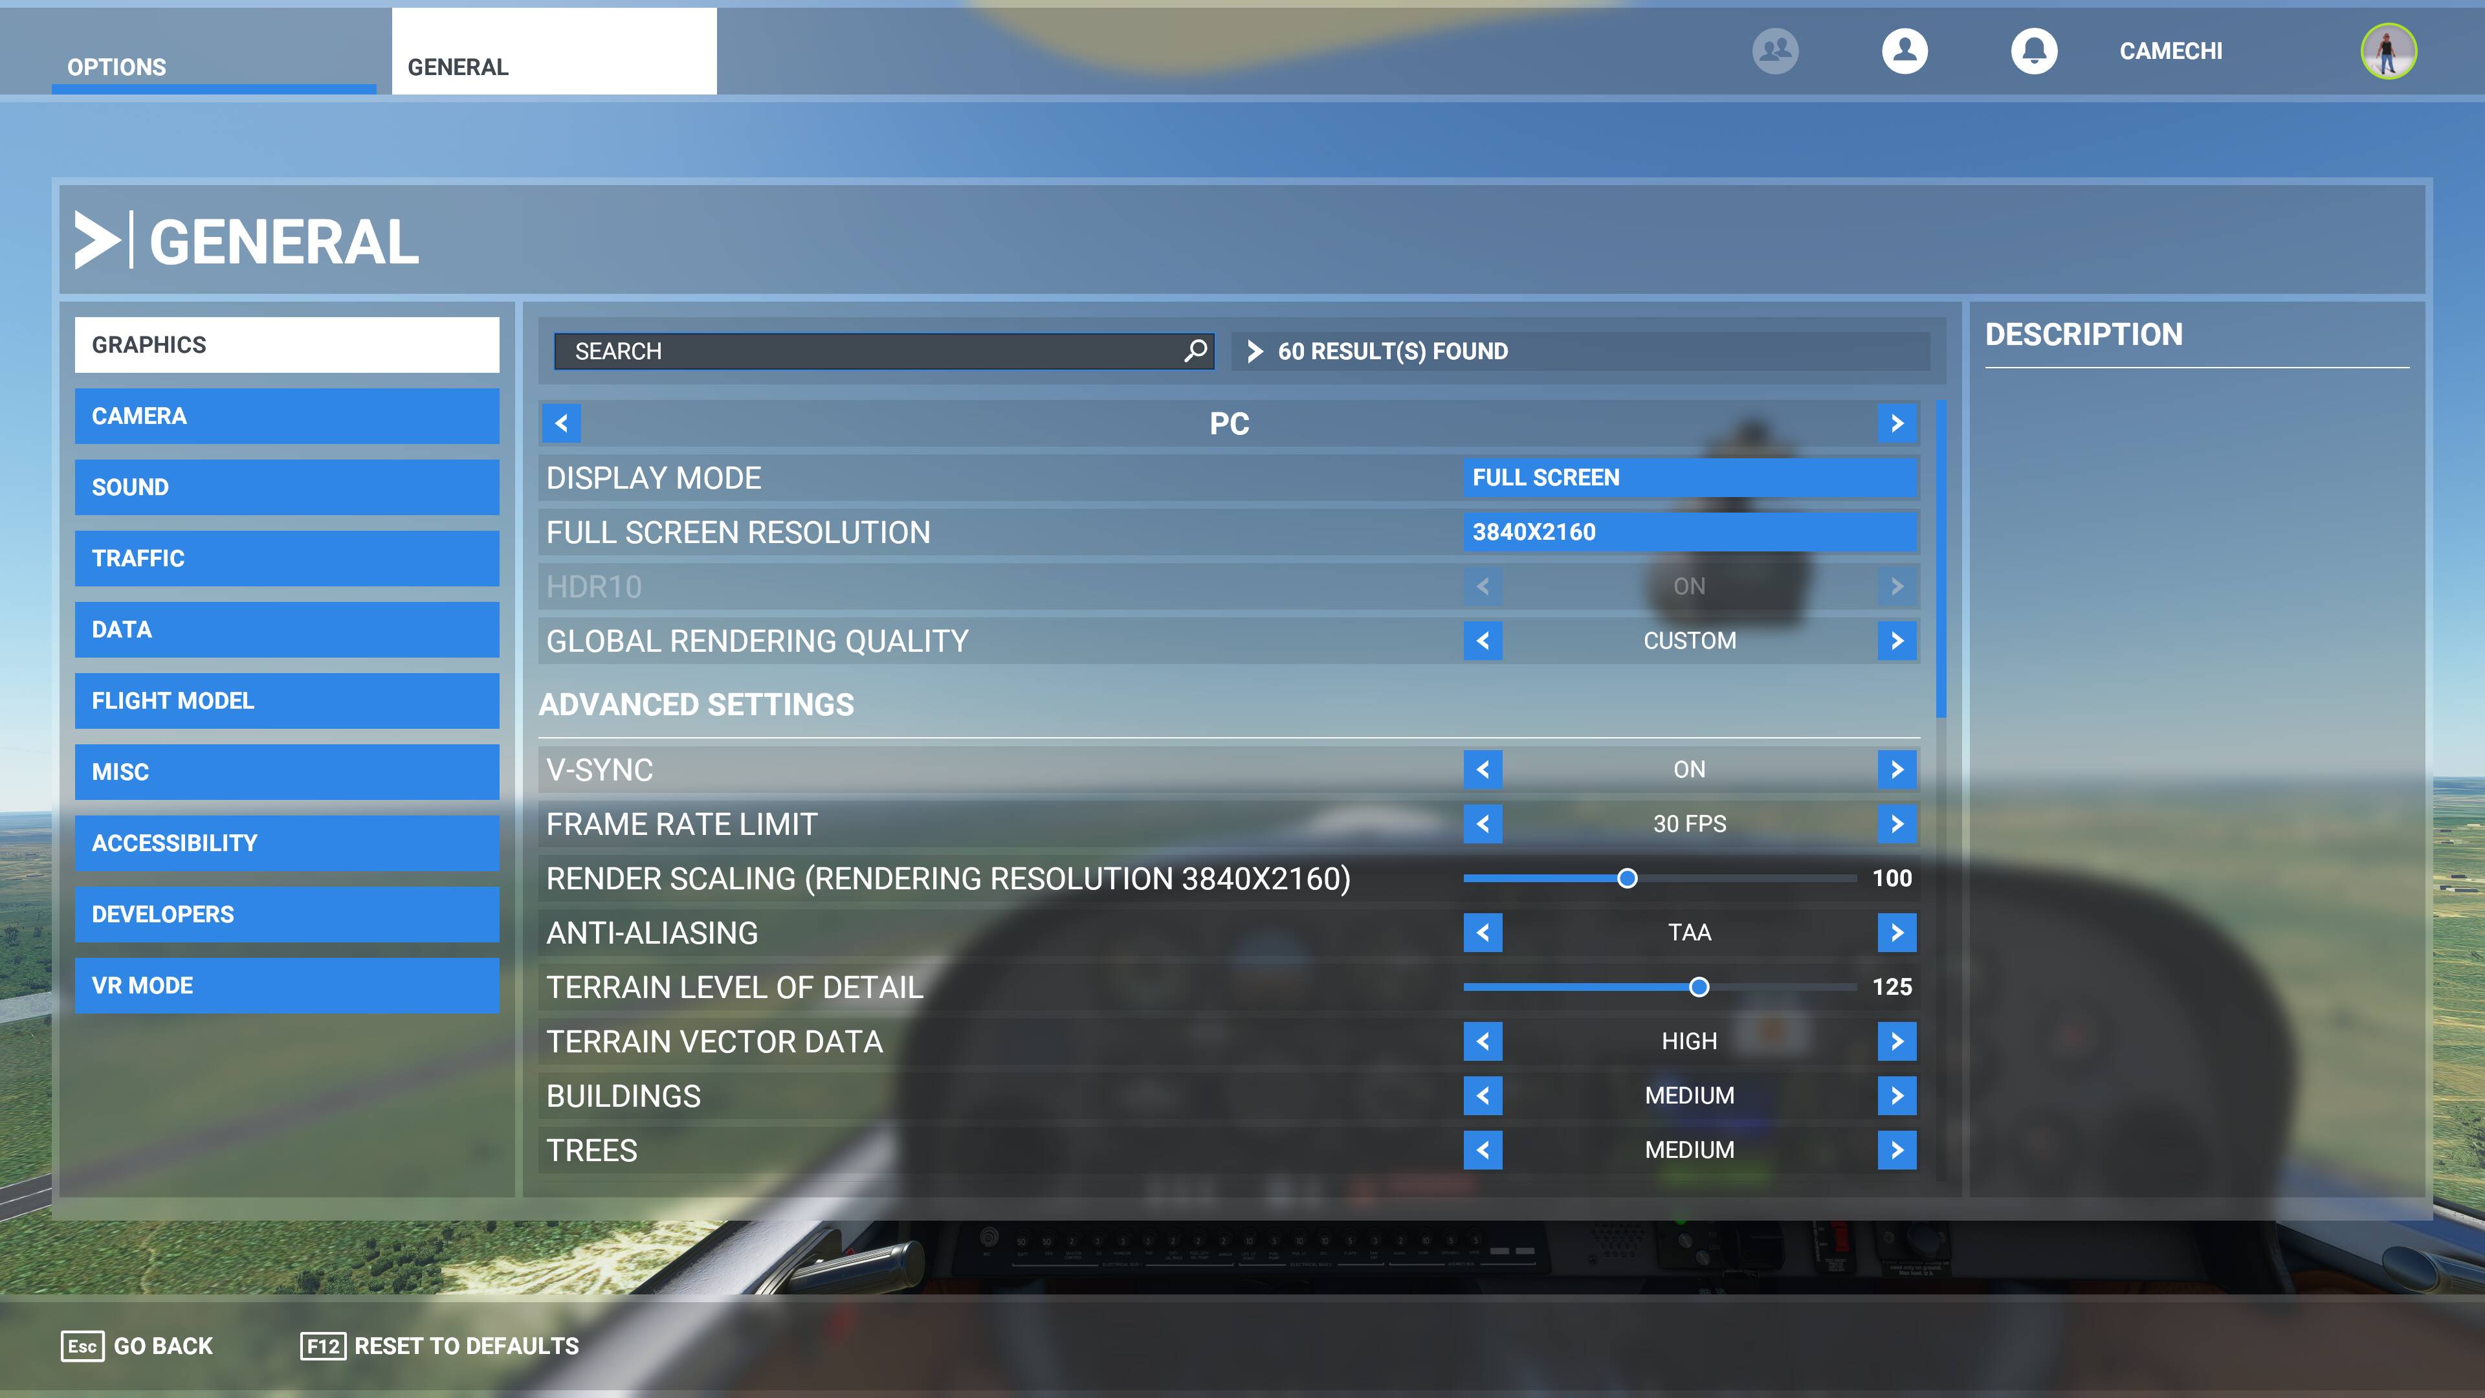Open the 3840X2160 resolution dropdown
2485x1398 pixels.
click(1689, 531)
